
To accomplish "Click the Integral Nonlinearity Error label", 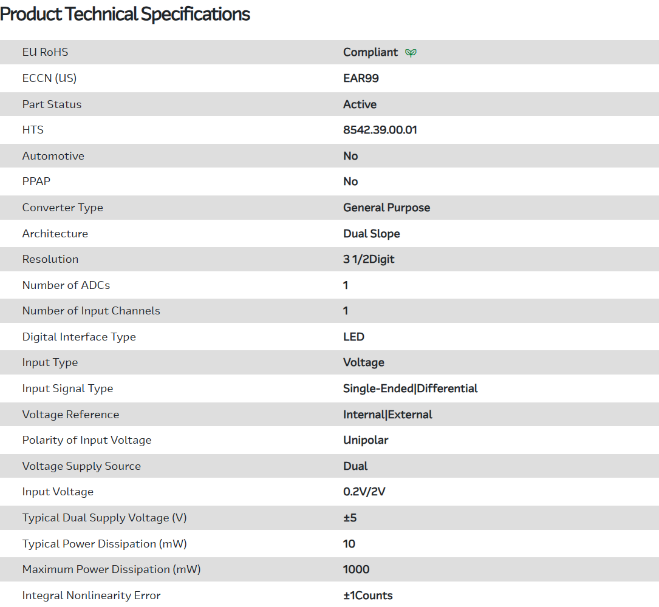I will (x=91, y=595).
